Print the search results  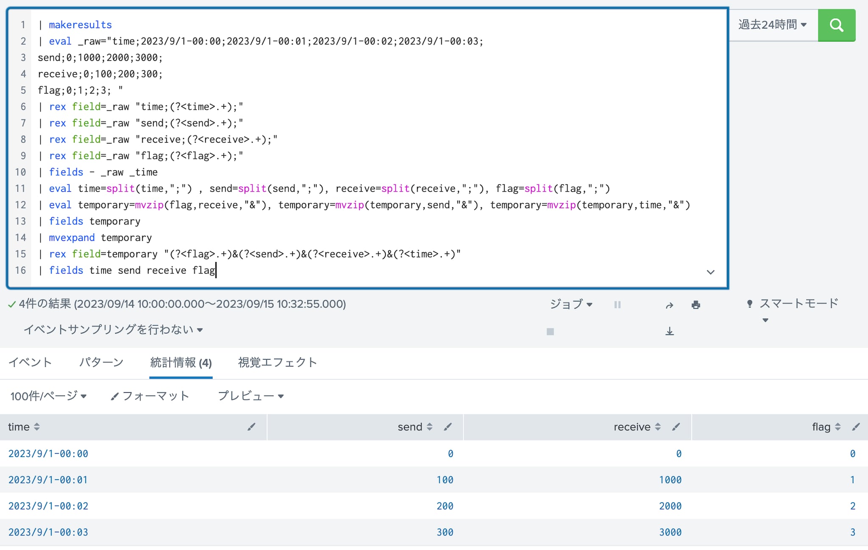(696, 305)
